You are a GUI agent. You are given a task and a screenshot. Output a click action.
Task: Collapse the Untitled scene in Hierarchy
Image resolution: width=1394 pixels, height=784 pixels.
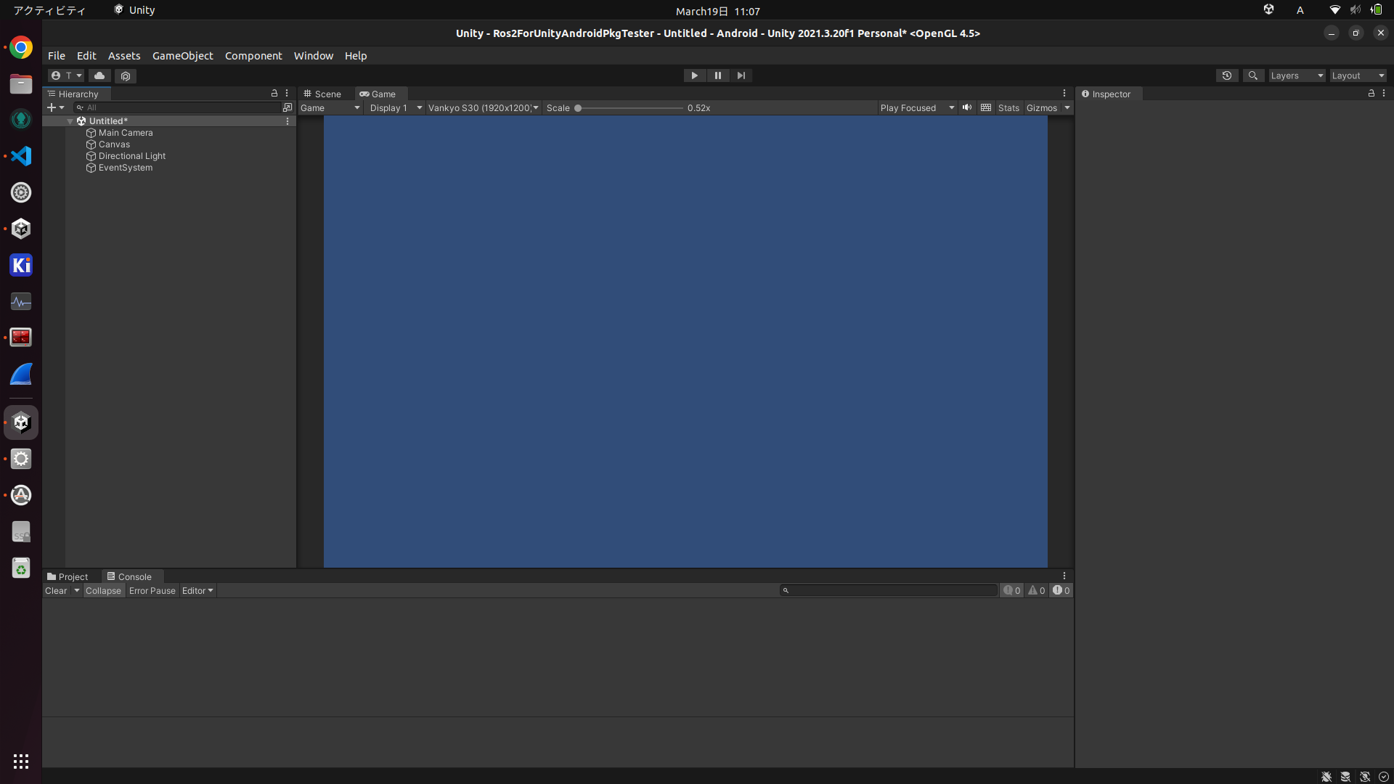pyautogui.click(x=70, y=121)
